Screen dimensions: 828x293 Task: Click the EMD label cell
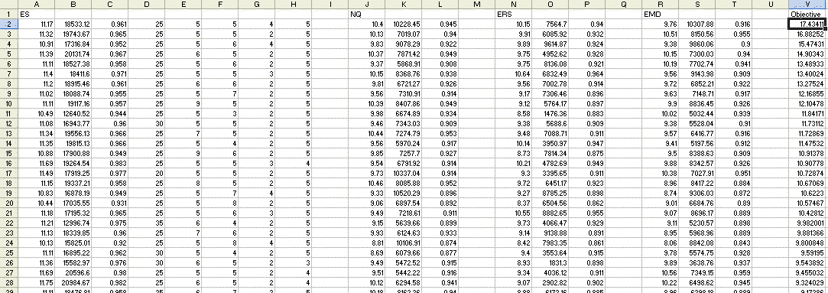coord(660,15)
